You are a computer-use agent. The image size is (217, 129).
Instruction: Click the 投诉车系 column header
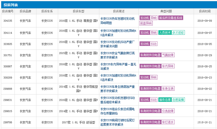(47, 11)
